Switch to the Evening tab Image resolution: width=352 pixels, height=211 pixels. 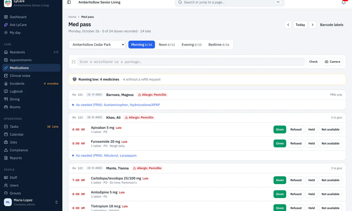pos(192,45)
